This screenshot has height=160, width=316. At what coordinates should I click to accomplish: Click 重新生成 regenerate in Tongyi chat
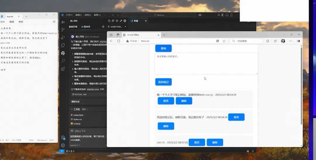click(x=75, y=102)
